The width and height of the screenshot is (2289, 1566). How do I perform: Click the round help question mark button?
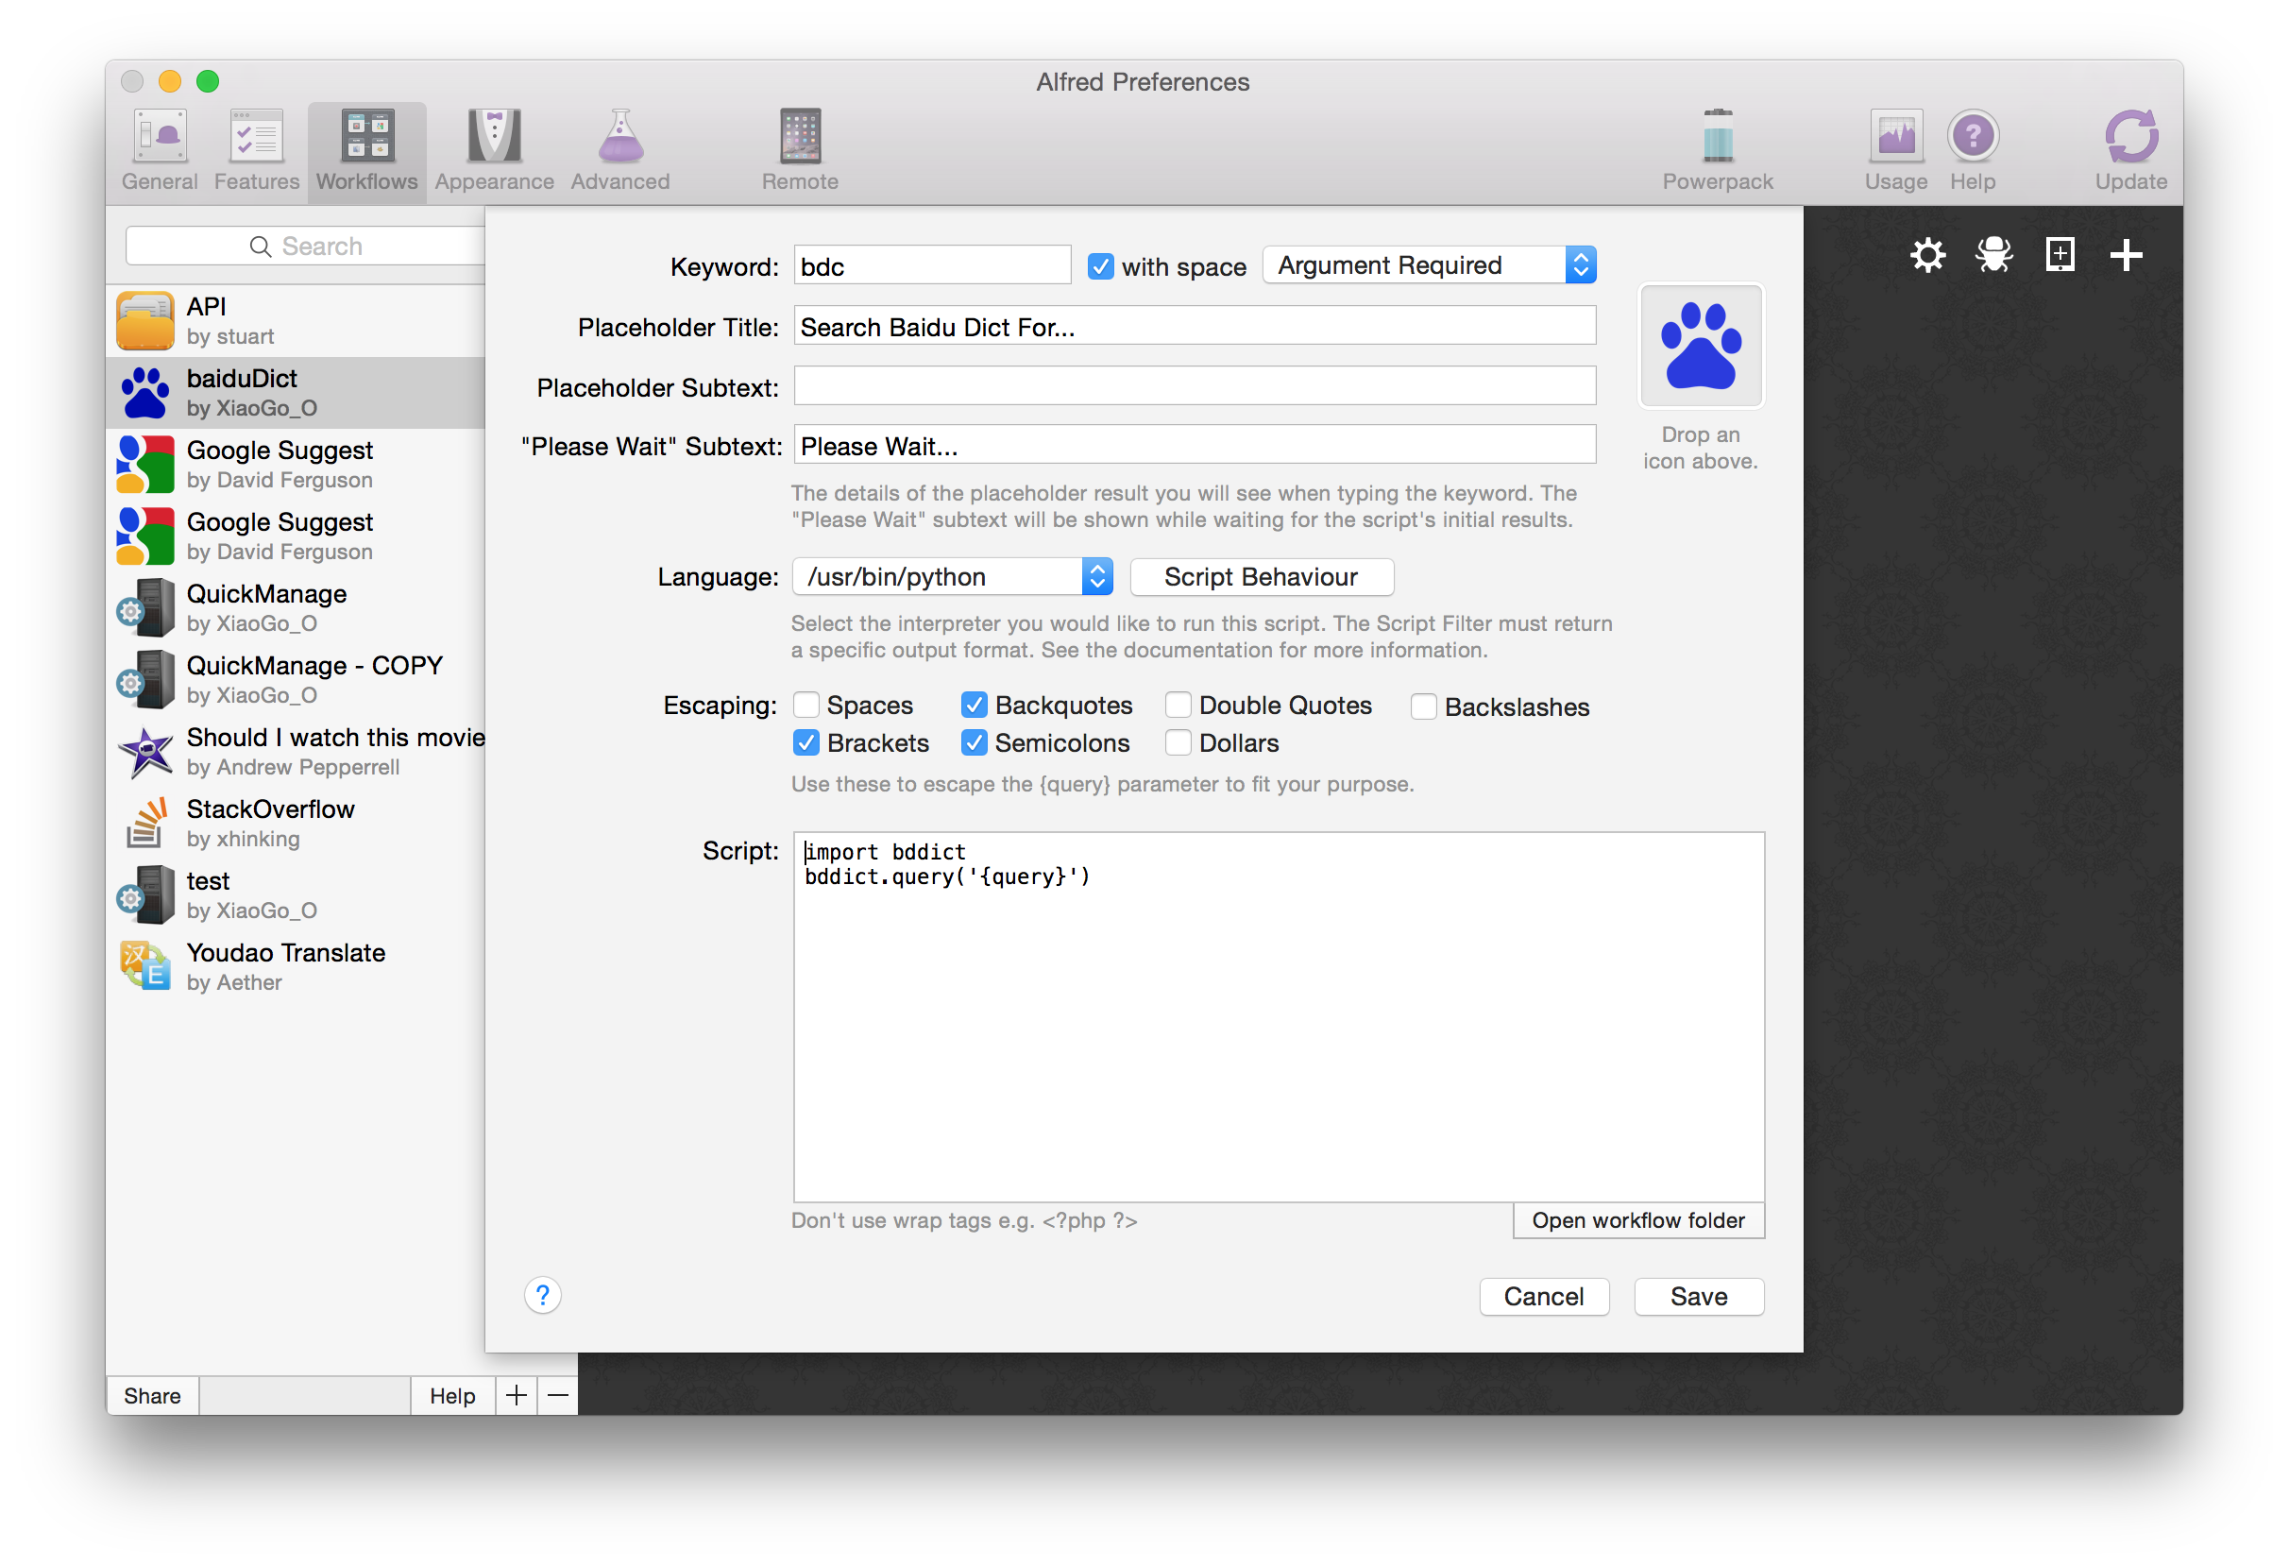click(543, 1296)
